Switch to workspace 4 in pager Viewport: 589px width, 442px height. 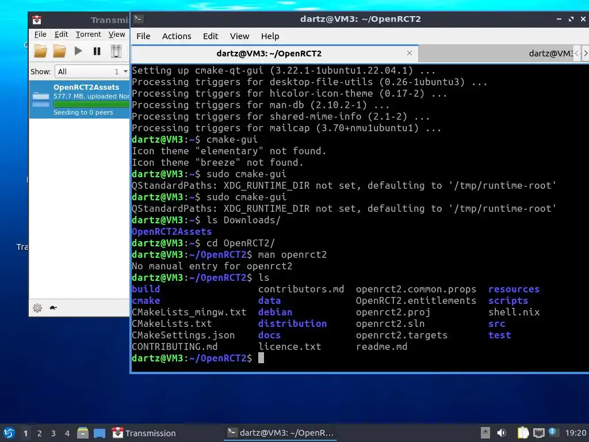click(67, 433)
